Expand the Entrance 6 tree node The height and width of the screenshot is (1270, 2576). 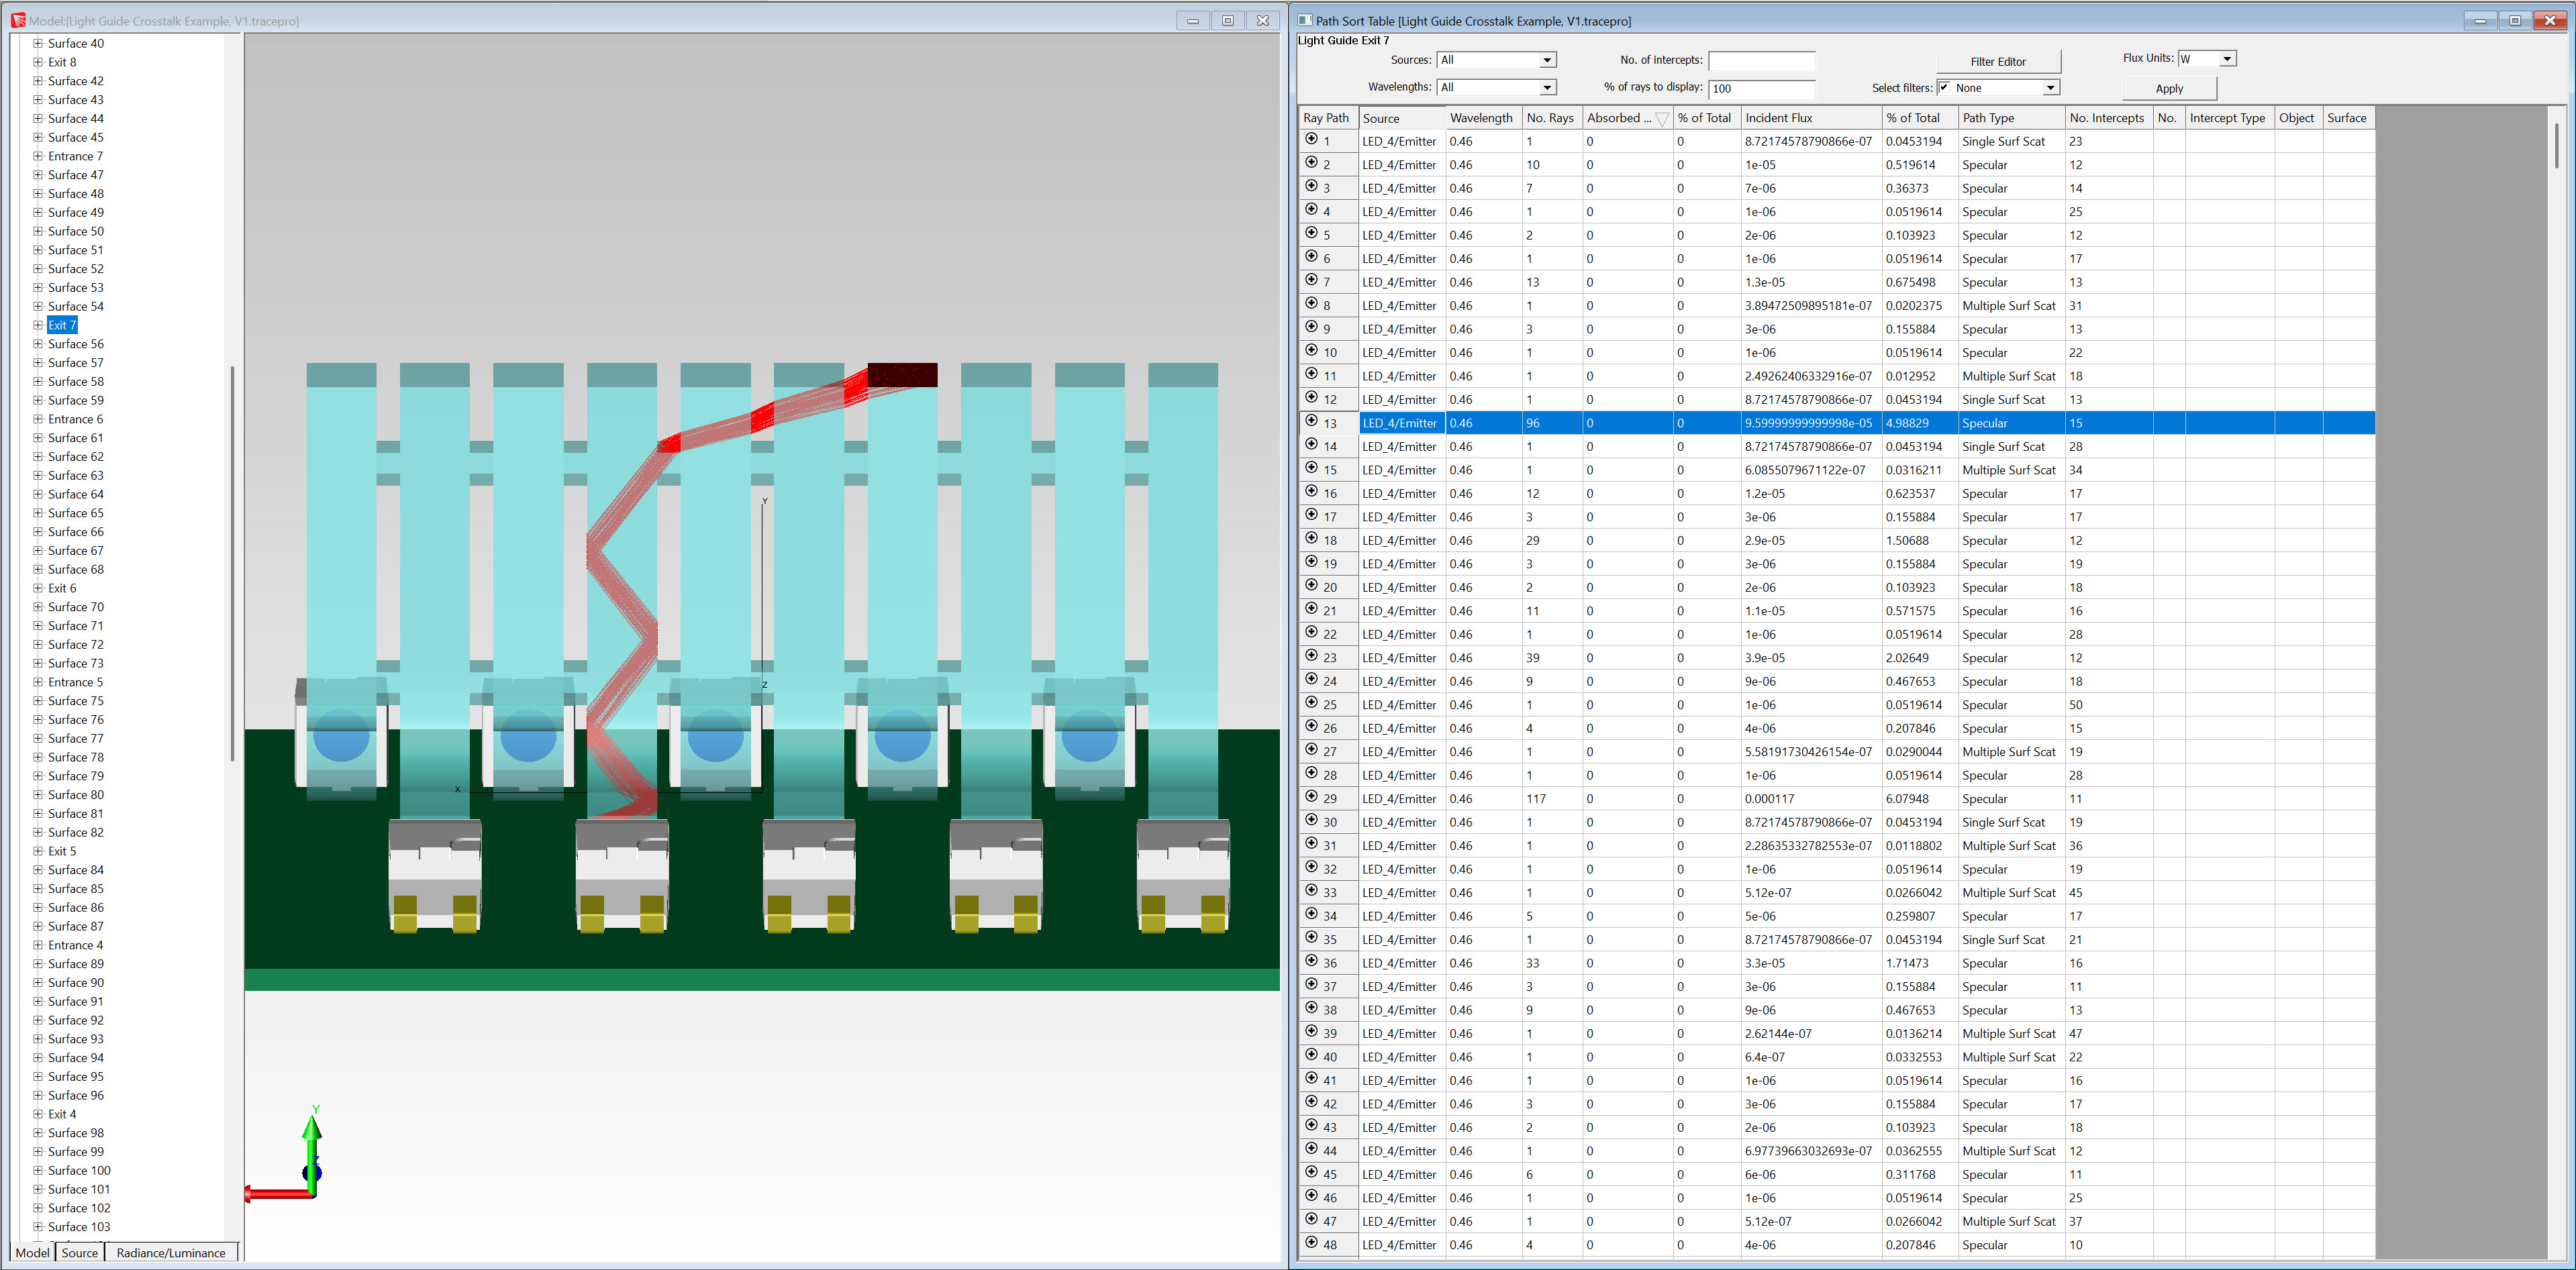point(38,419)
